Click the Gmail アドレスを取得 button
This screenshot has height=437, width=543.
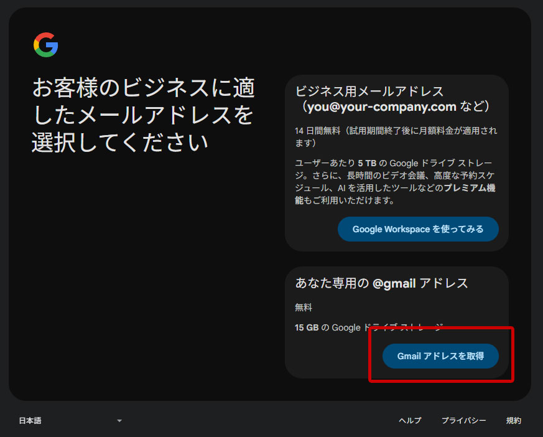[x=440, y=356]
